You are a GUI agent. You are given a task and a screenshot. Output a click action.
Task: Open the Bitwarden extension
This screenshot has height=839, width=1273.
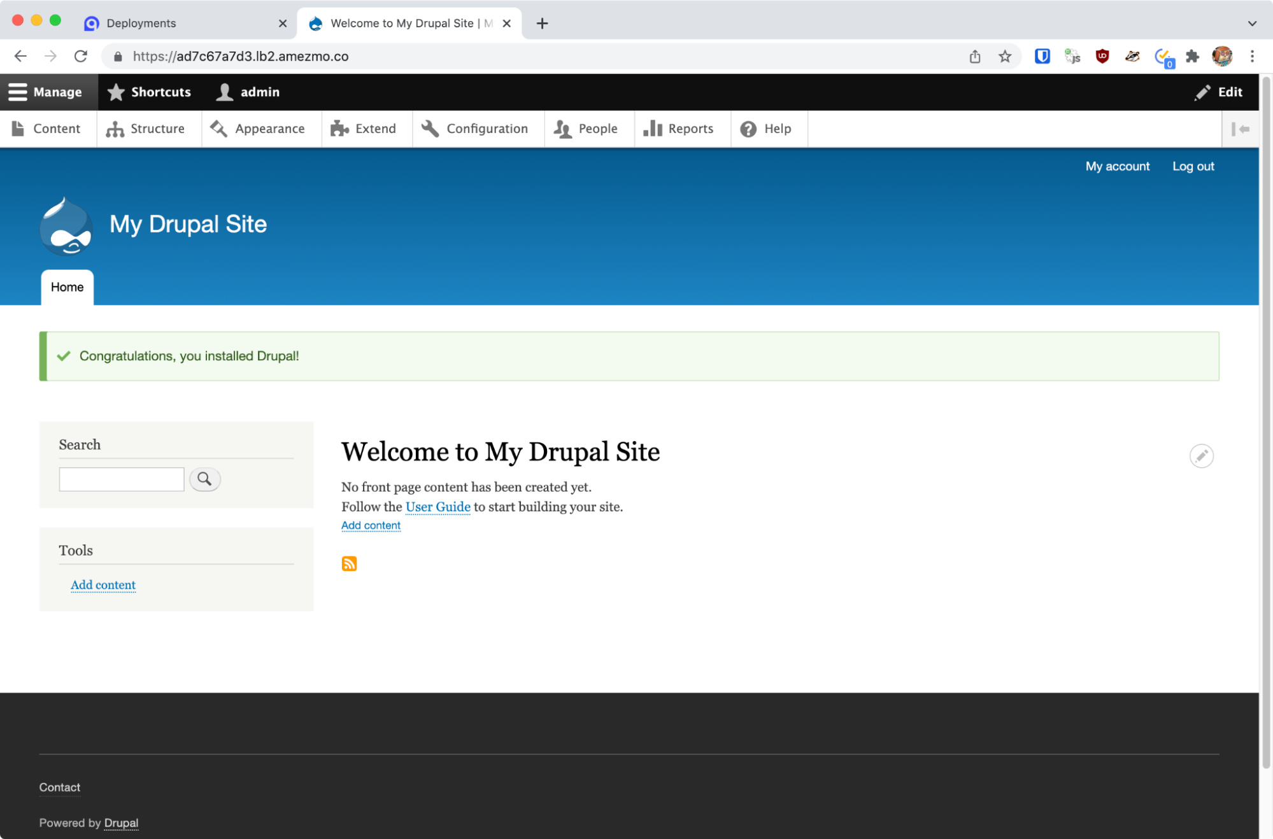click(x=1042, y=56)
